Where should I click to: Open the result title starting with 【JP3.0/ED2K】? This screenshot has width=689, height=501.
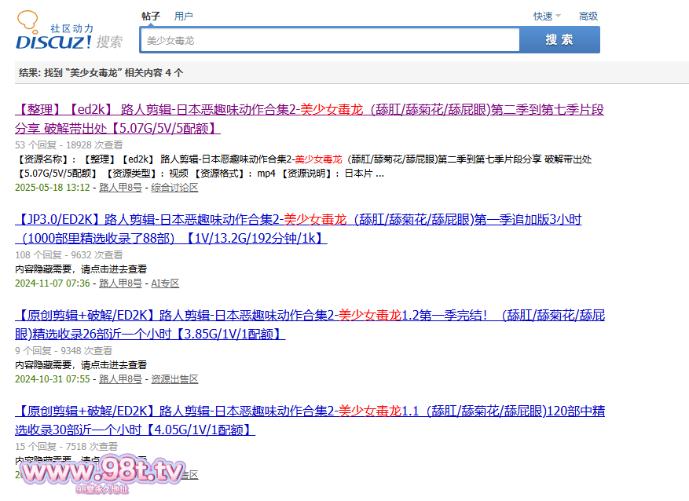pyautogui.click(x=299, y=220)
